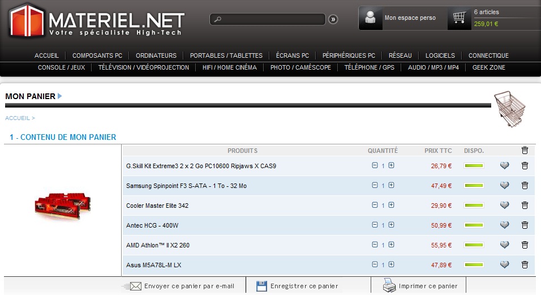Click the envelope email icon
The height and width of the screenshot is (295, 541).
[136, 286]
